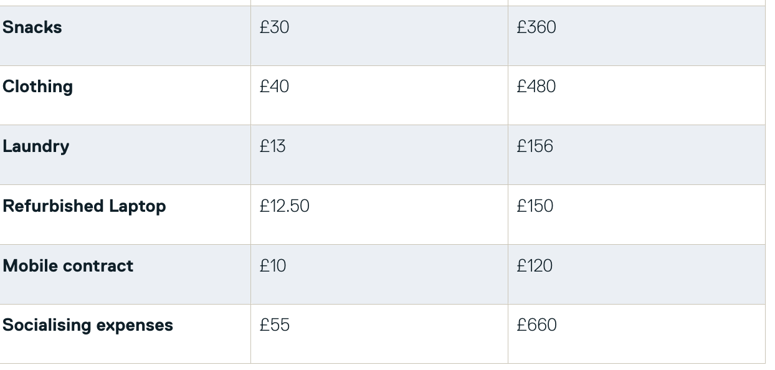Select the Clothing row label

click(37, 87)
